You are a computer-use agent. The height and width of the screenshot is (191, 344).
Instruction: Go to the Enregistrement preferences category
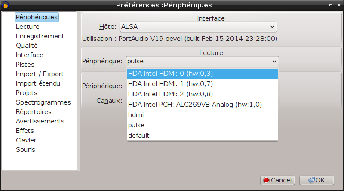coord(40,36)
